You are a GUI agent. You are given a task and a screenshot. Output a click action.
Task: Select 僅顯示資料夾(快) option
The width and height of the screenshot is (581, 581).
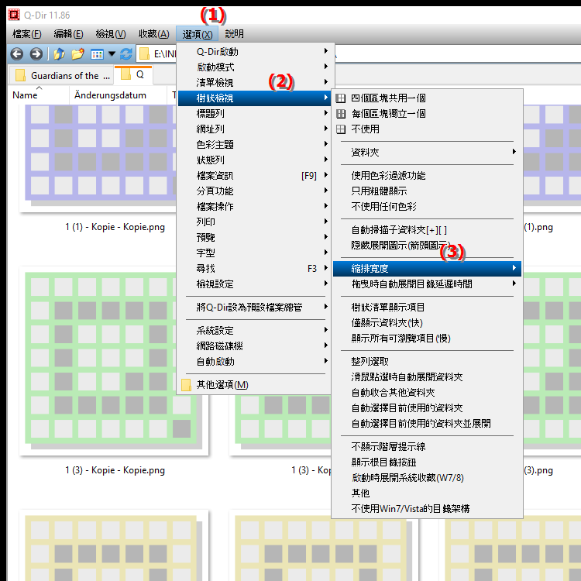click(x=427, y=323)
